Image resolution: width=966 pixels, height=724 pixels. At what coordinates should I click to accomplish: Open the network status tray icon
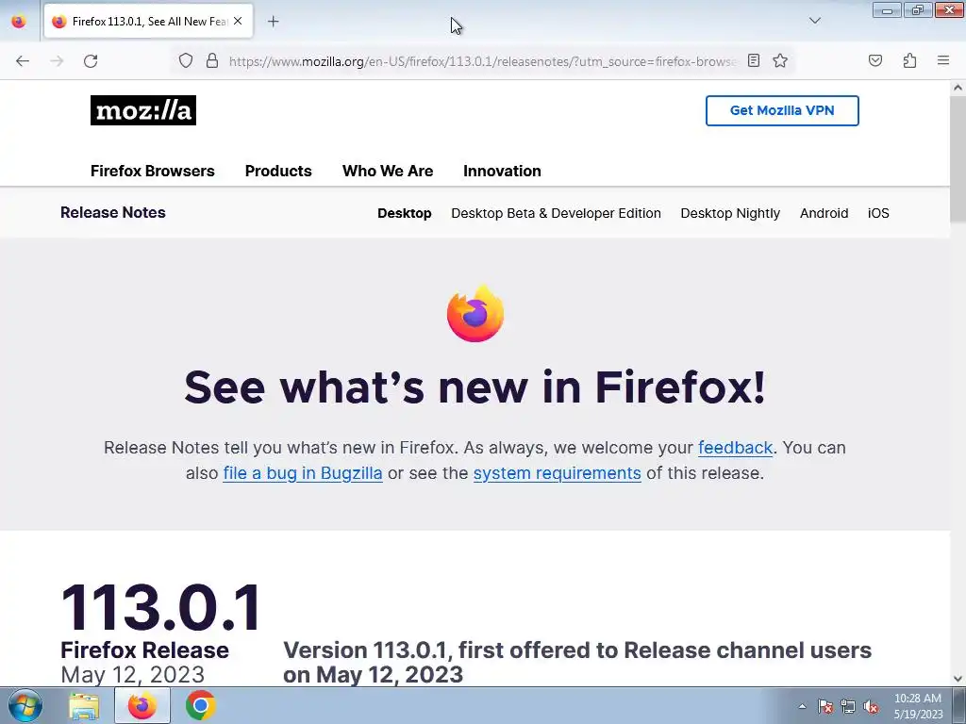click(x=848, y=706)
